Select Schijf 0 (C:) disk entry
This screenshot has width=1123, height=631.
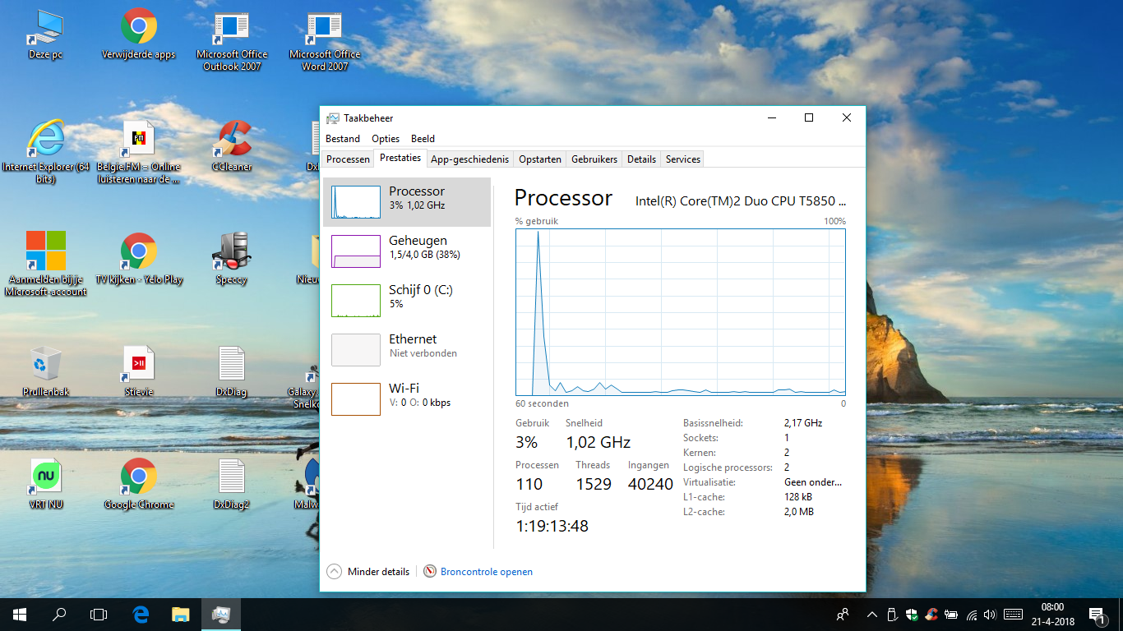pyautogui.click(x=407, y=297)
